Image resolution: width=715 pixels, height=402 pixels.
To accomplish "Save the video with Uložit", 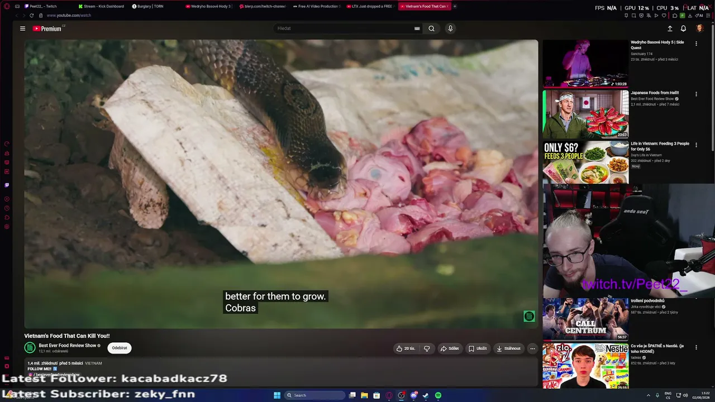I will pyautogui.click(x=478, y=348).
